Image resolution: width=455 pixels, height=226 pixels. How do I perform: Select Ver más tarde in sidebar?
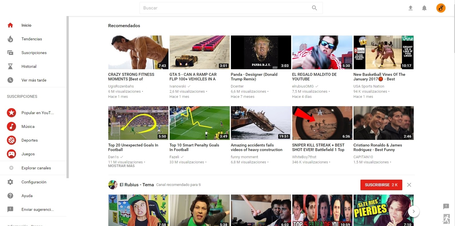[34, 80]
